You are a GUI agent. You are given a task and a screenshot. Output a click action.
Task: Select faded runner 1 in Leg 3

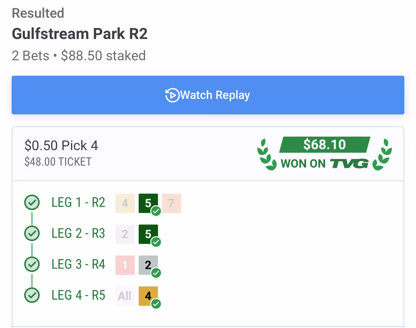click(125, 265)
